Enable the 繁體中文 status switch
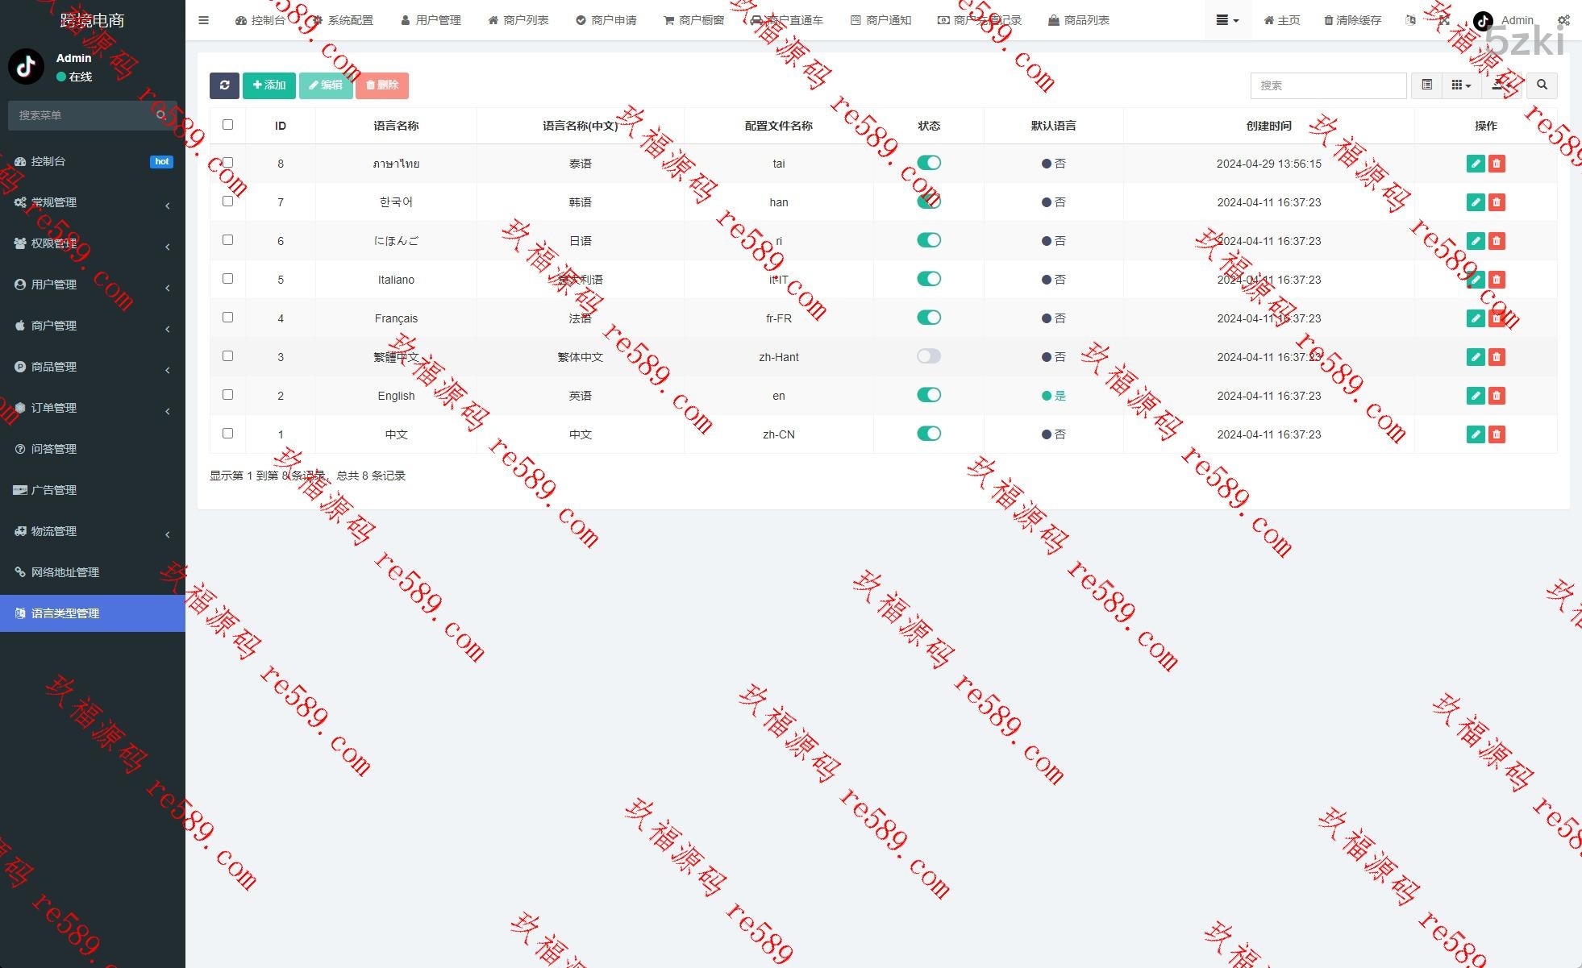 pos(928,356)
